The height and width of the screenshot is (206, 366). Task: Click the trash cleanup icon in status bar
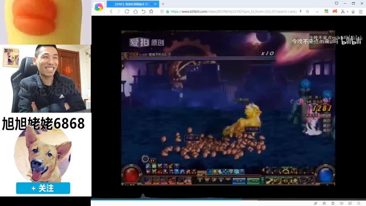point(333,203)
